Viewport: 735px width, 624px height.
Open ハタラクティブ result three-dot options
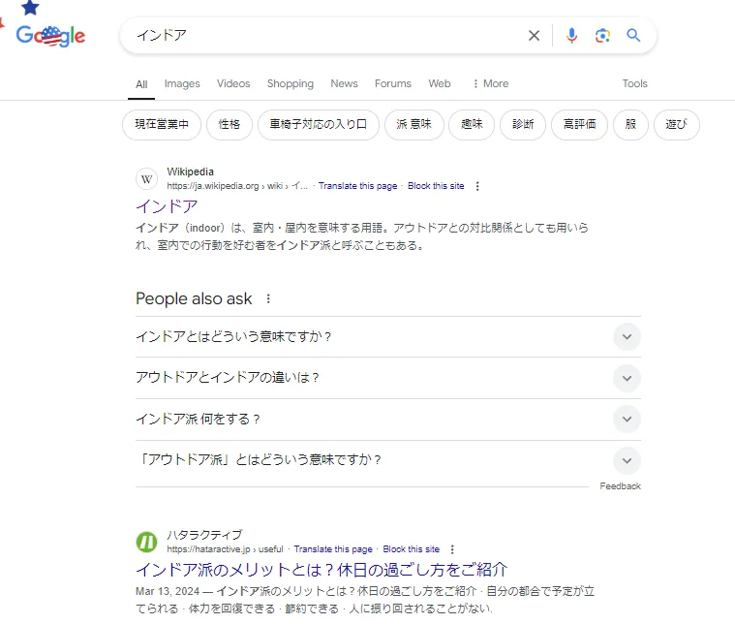[x=452, y=549]
